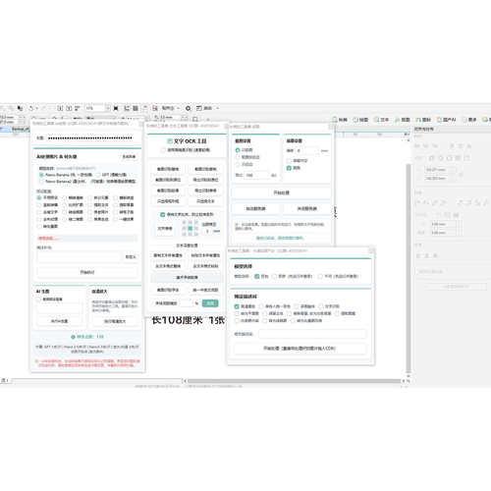Close the fourth tool window via corner icon
Image resolution: width=491 pixels, height=491 pixels.
[371, 250]
